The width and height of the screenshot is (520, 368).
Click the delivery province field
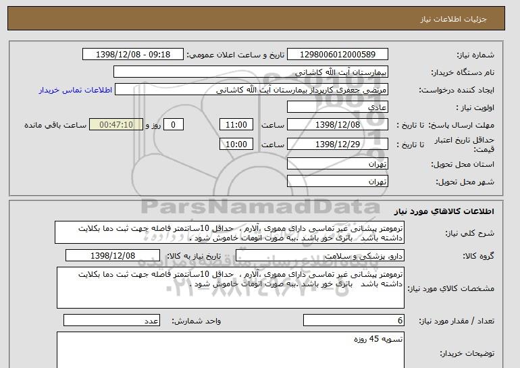(x=338, y=164)
